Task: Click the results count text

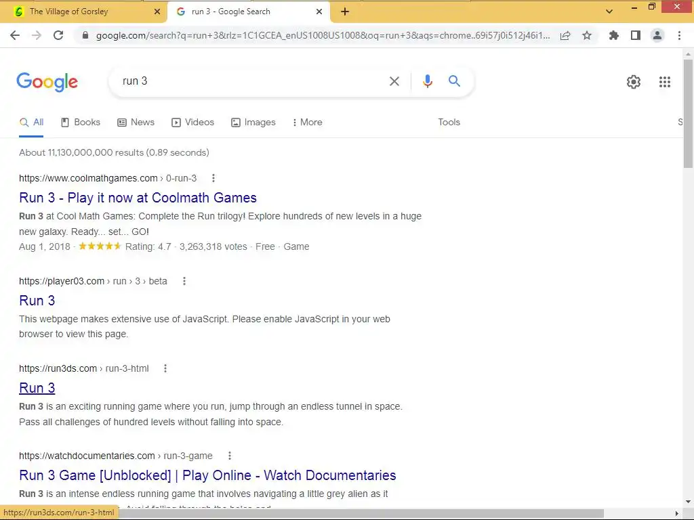Action: point(114,152)
